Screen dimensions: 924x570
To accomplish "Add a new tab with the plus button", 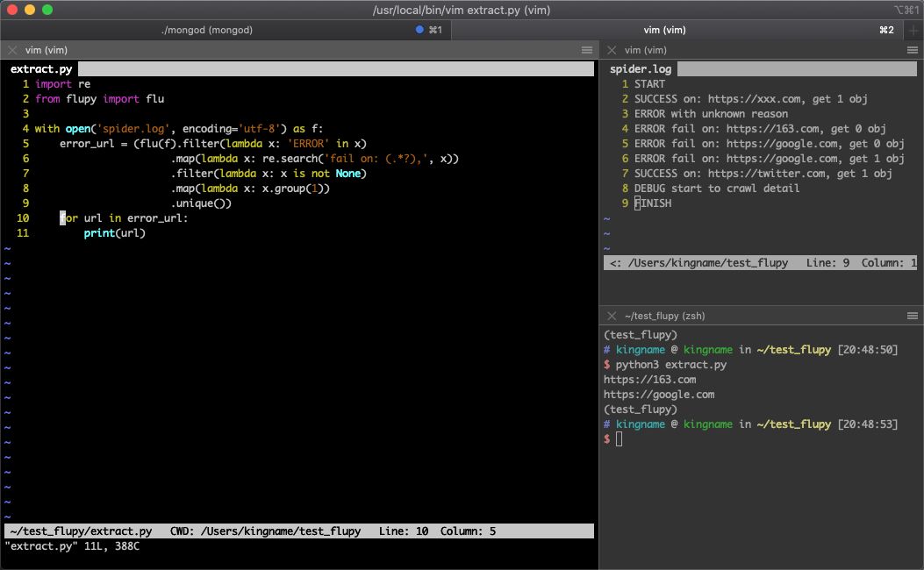I will (914, 30).
